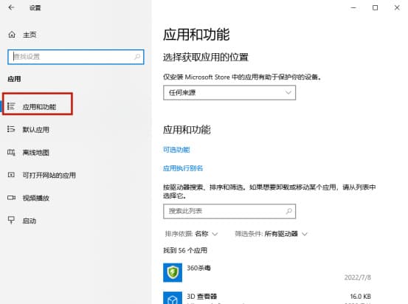Click the 应用和功能 list icon in sidebar
Viewport: 408px width, 304px height.
click(x=11, y=106)
